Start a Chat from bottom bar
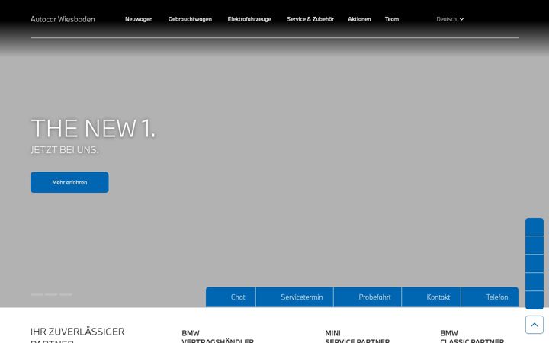The image size is (549, 343). 231,297
